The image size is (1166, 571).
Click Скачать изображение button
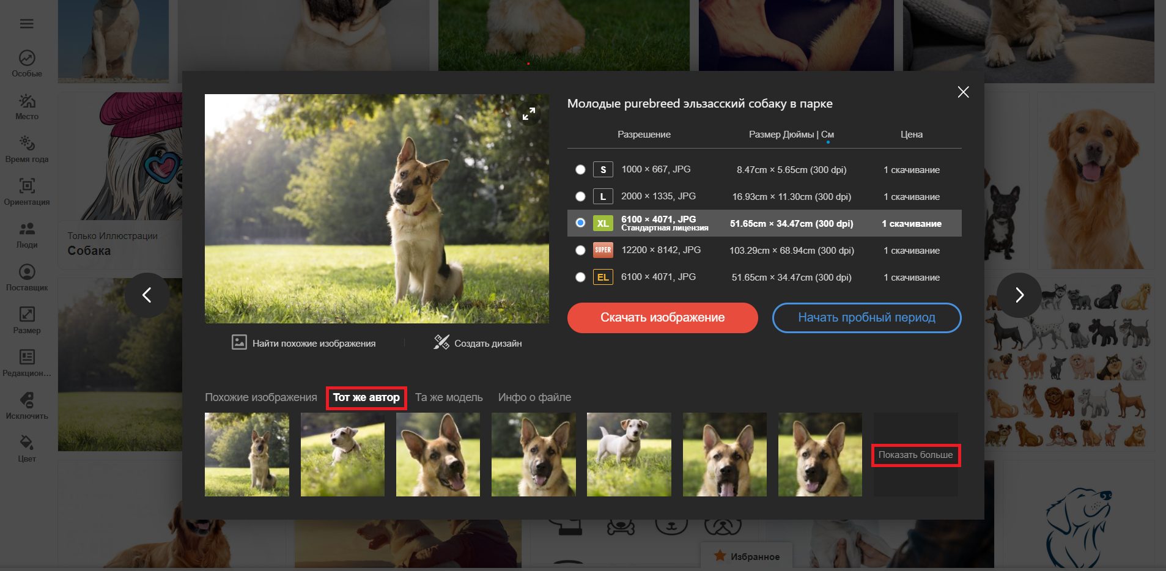[x=663, y=318]
